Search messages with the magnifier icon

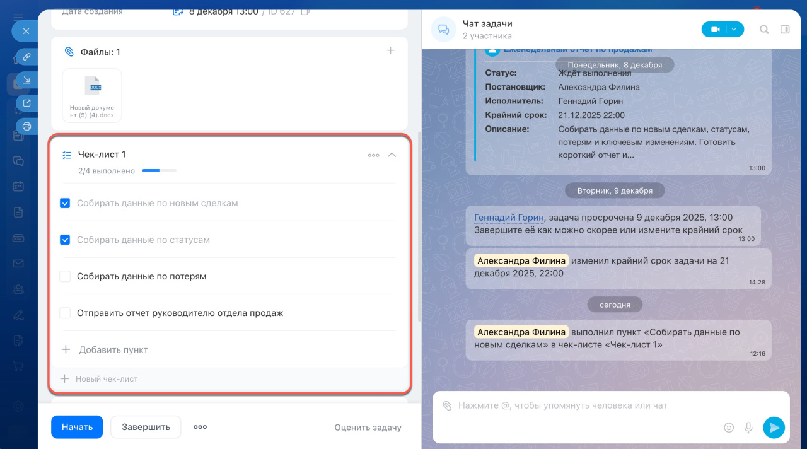[764, 30]
